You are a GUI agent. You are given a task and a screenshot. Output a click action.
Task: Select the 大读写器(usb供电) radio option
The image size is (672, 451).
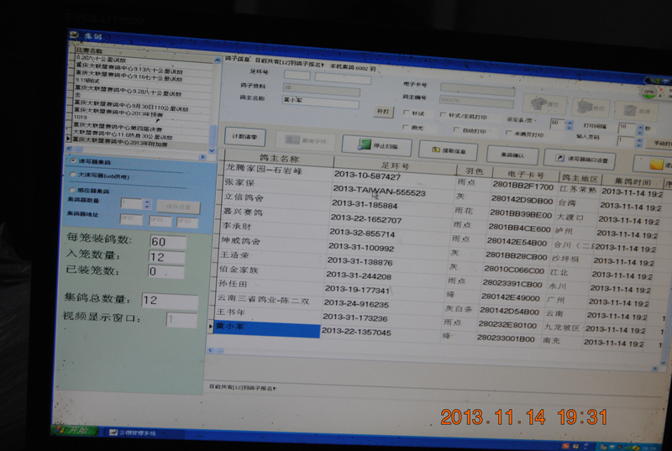[72, 176]
